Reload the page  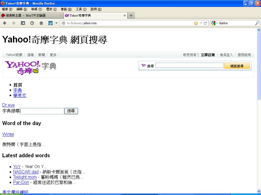[205, 23]
